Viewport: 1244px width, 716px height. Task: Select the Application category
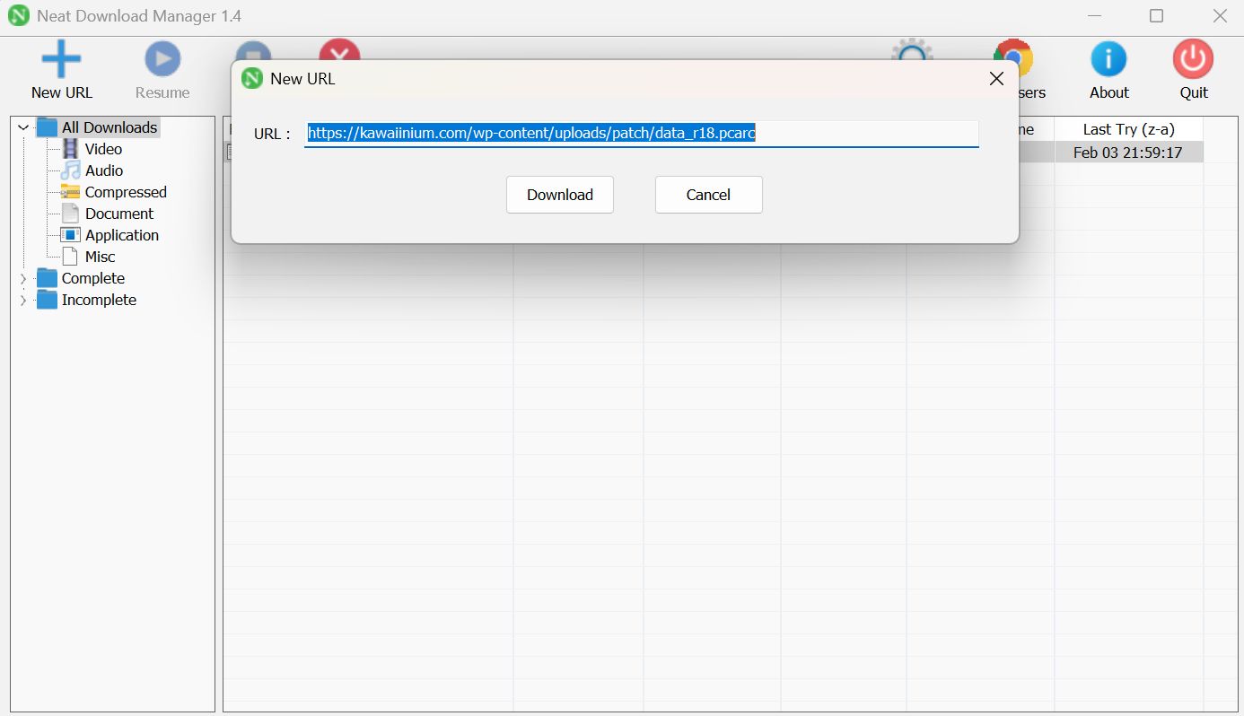(x=122, y=235)
